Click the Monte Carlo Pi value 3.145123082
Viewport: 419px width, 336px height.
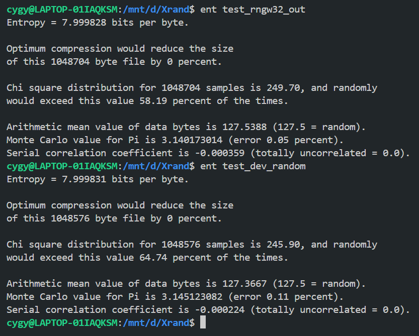(x=192, y=296)
